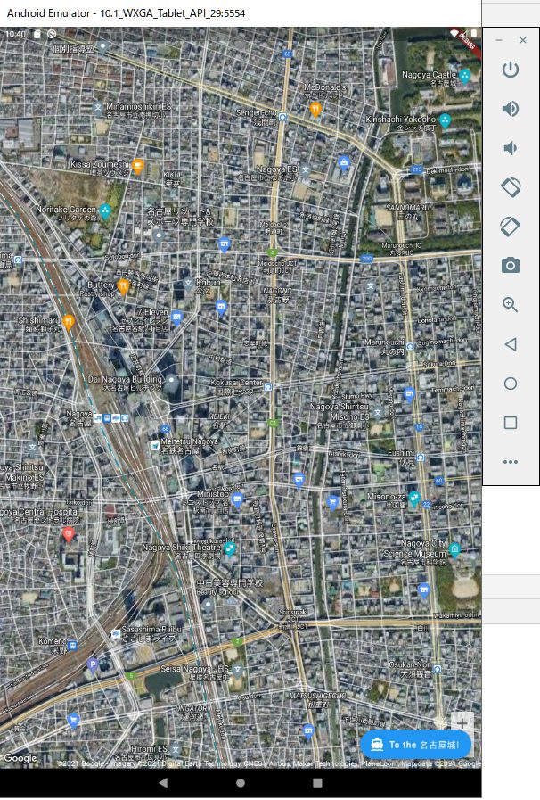Screen dimensions: 540x800
Task: Select the Kinshachi Yokocho map marker
Action: pyautogui.click(x=446, y=120)
